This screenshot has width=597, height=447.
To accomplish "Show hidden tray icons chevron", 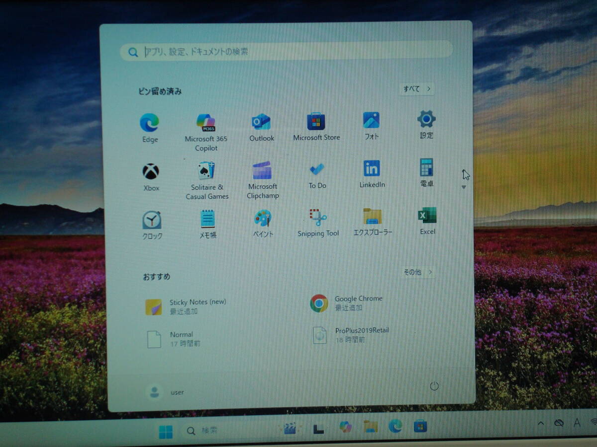I will [x=541, y=424].
